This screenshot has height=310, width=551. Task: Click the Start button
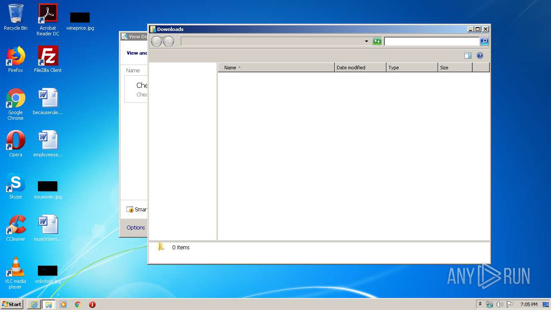pos(12,304)
